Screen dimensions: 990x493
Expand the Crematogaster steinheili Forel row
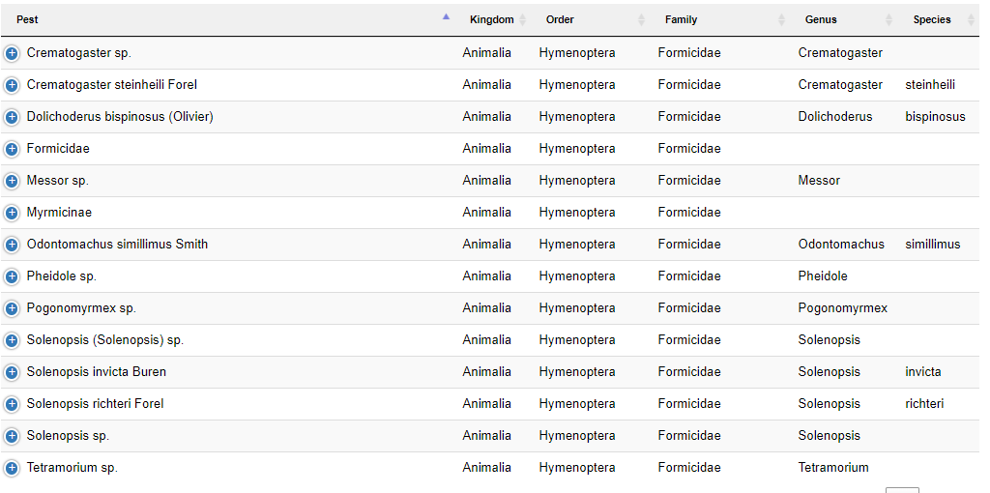[11, 85]
